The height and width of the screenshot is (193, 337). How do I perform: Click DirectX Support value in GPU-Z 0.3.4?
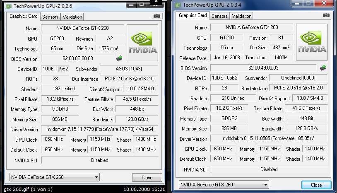(310, 98)
